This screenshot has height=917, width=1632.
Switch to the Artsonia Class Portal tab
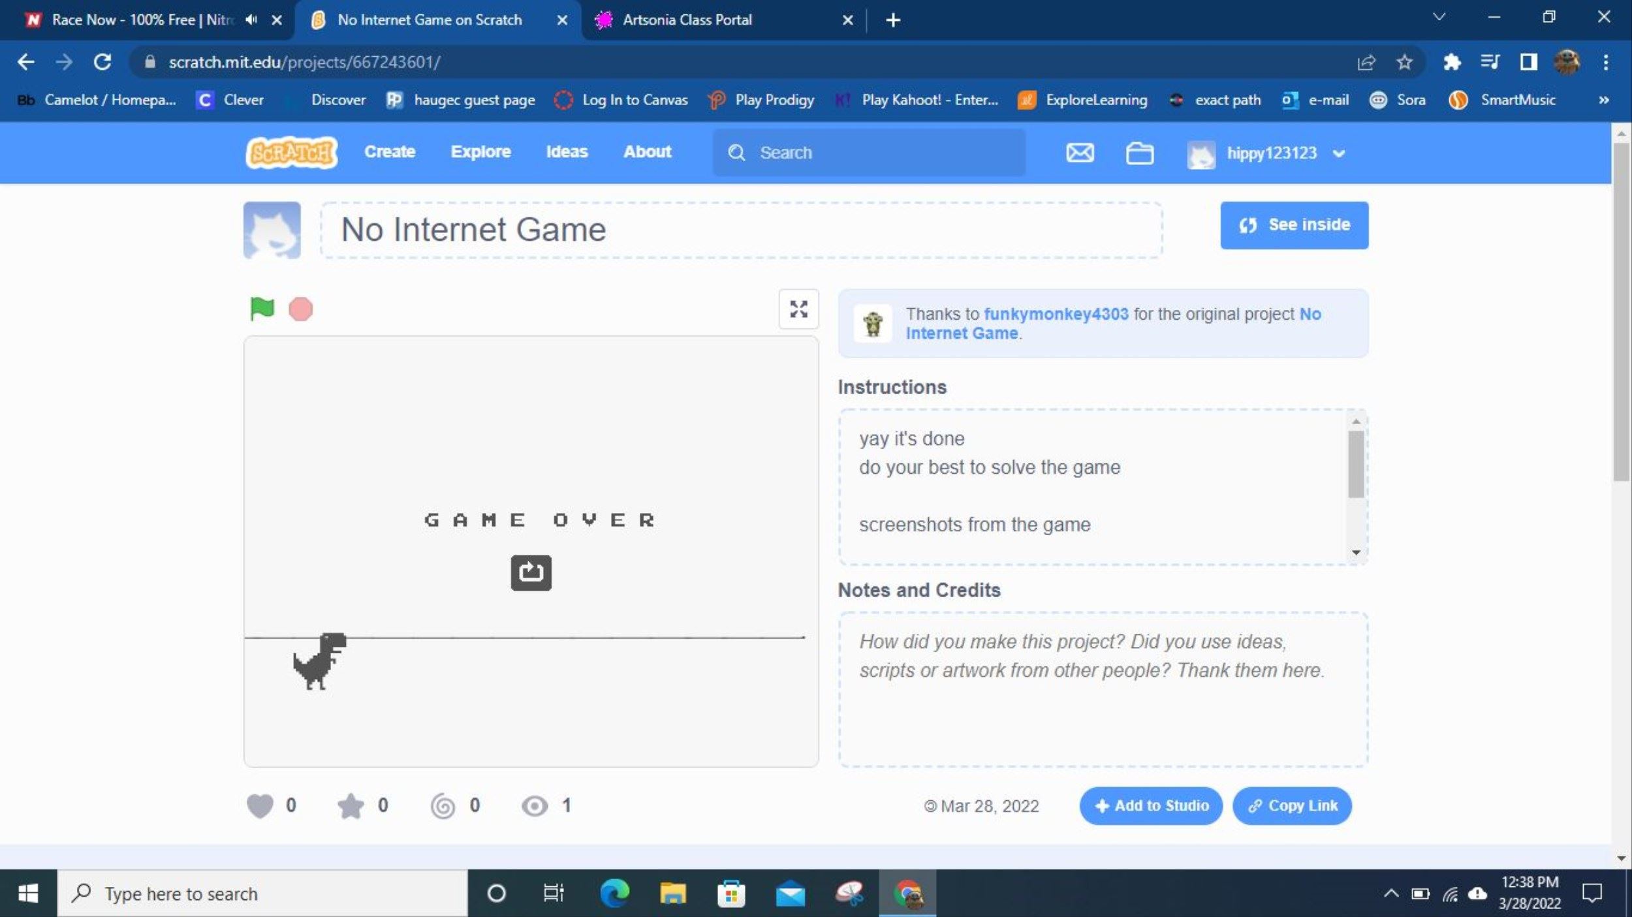click(687, 20)
